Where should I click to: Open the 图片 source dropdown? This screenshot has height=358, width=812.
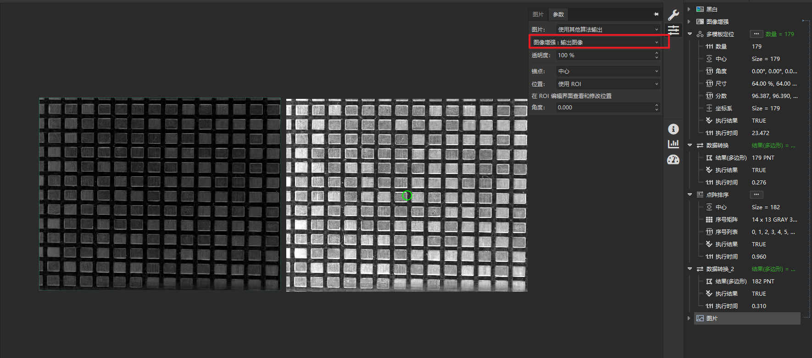(608, 29)
